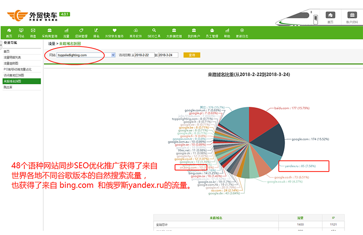Screen dimensions: 363x235
Task: Click the 4.0.1 version badge
Action: tap(65, 14)
